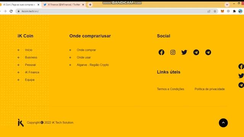
Task: Open the iK Finance footer link
Action: [x=32, y=72]
